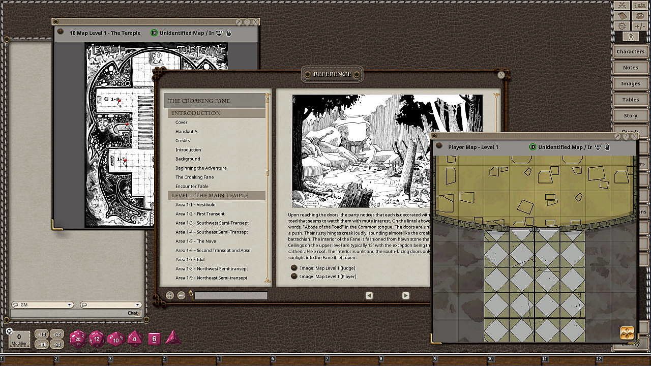The height and width of the screenshot is (366, 651).
Task: Open the Story sidebar tab
Action: tap(630, 115)
